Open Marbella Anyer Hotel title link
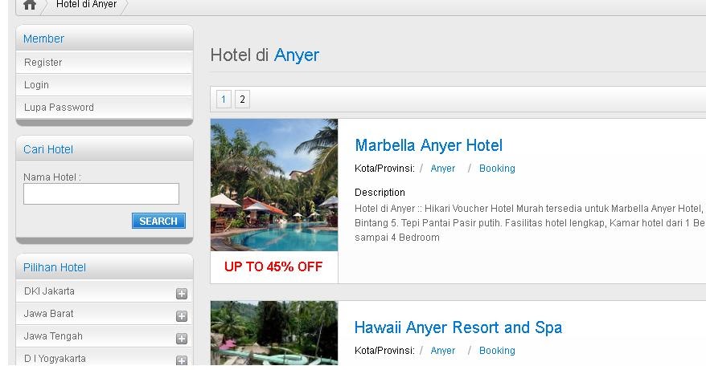This screenshot has width=706, height=370. pos(429,145)
